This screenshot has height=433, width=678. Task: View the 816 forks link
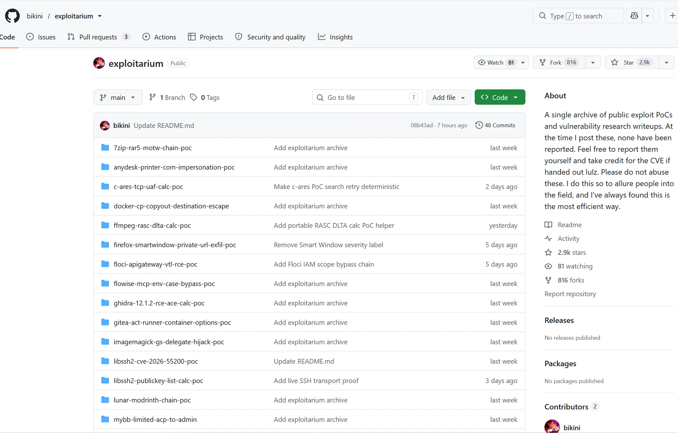(565, 280)
